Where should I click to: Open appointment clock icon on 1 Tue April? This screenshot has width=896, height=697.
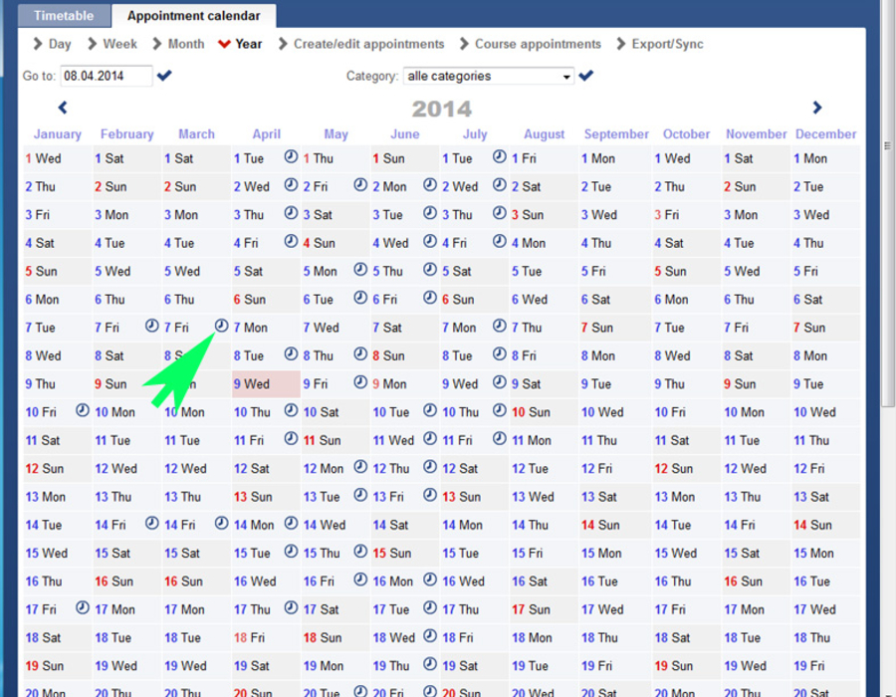point(291,156)
